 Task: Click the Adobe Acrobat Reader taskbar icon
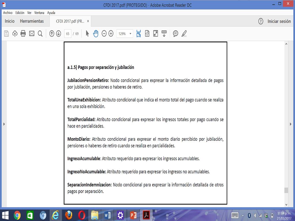pyautogui.click(x=146, y=215)
